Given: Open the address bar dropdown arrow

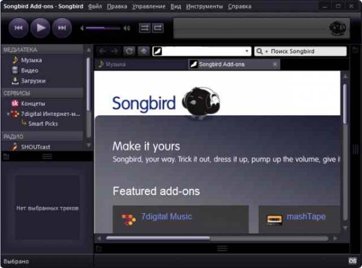Looking at the screenshot, I should [247, 51].
